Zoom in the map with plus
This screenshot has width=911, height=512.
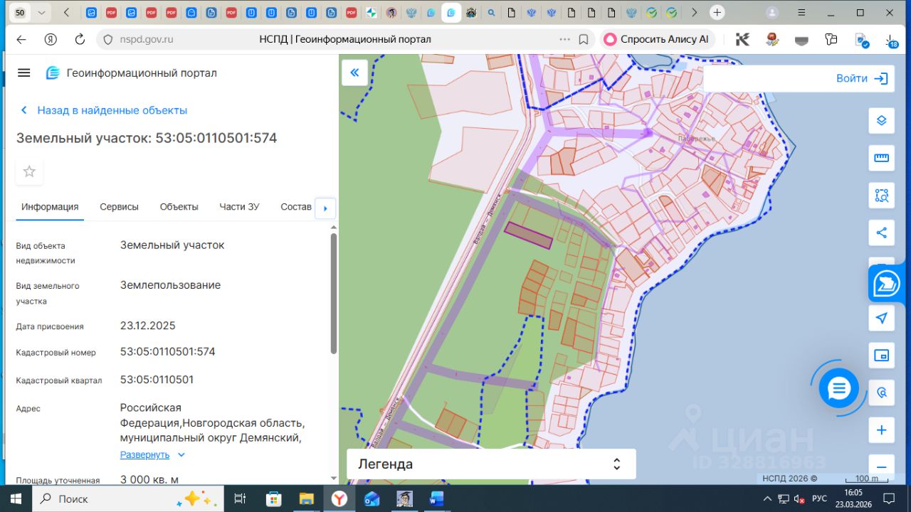click(881, 430)
